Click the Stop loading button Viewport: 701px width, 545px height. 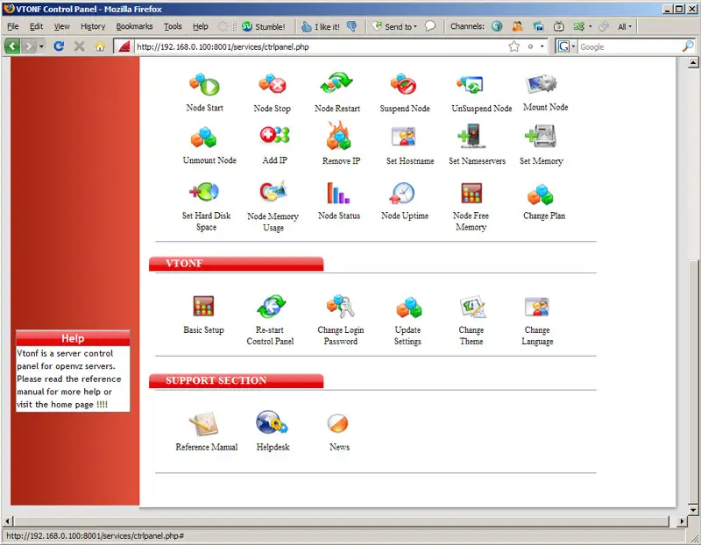click(79, 46)
